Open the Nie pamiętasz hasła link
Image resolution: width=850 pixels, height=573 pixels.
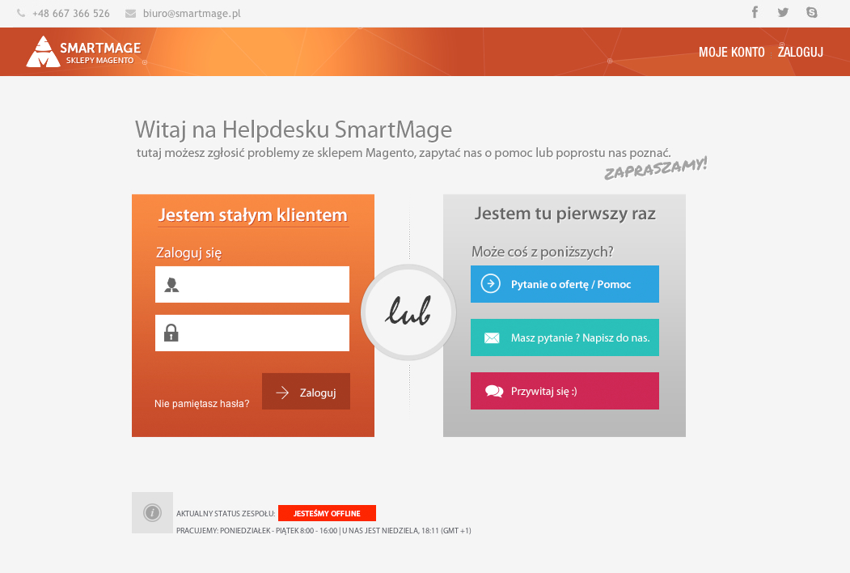(x=202, y=403)
